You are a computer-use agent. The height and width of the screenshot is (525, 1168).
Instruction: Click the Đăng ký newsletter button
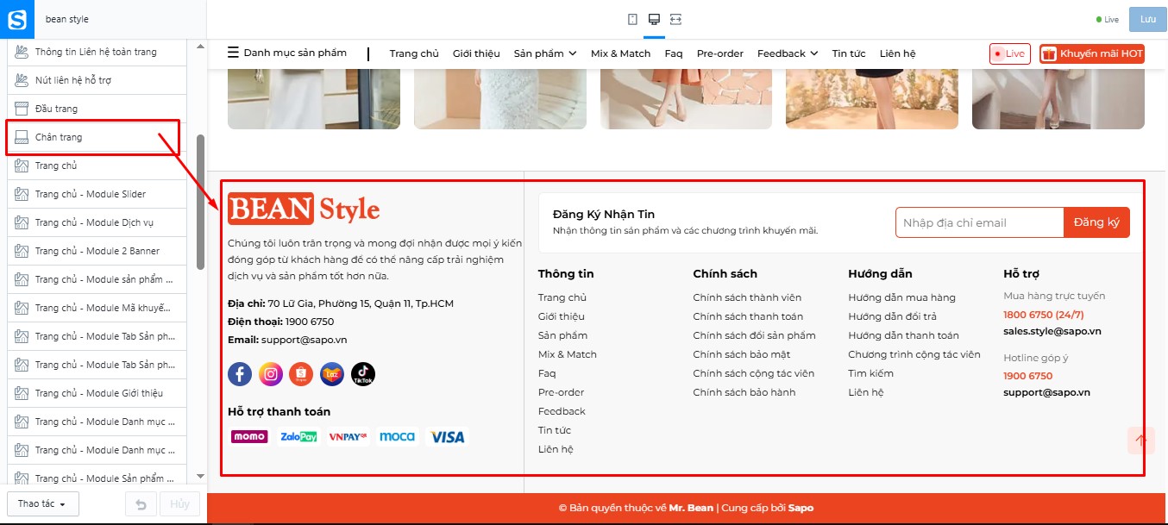[x=1096, y=222]
